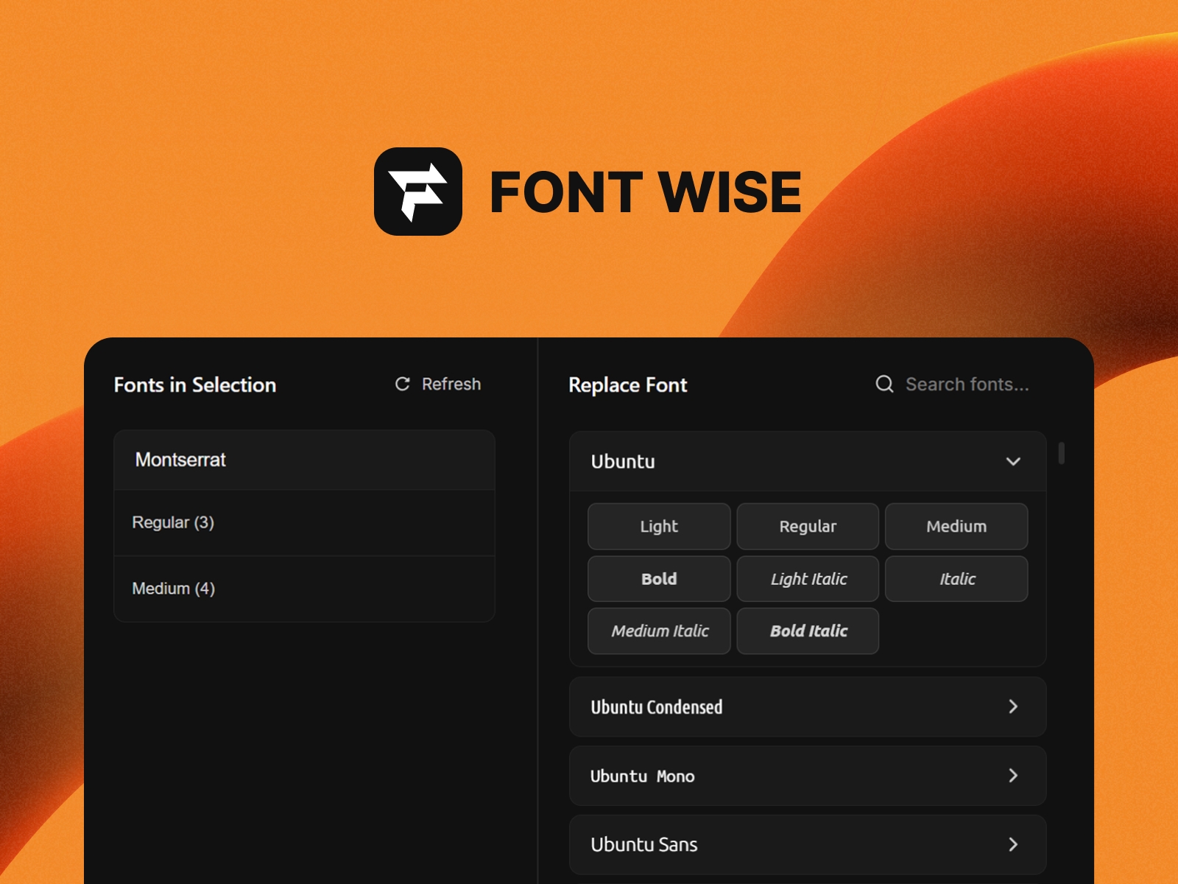Screen dimensions: 1178x884
Task: Click the Font Wise logo icon
Action: coord(418,192)
